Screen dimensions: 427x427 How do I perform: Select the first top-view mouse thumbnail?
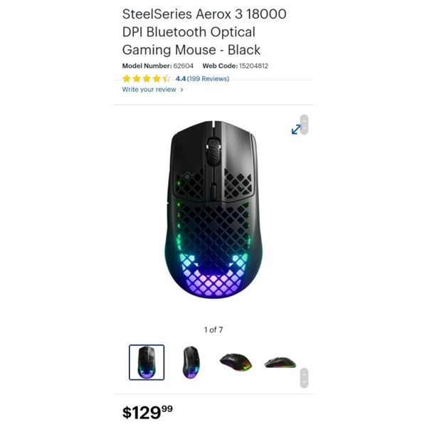[x=147, y=362]
